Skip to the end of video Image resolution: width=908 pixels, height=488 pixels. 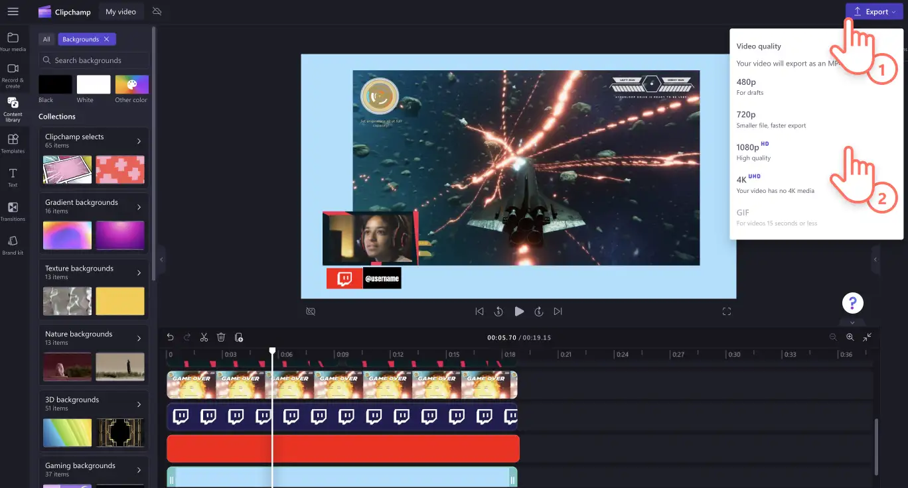point(558,311)
